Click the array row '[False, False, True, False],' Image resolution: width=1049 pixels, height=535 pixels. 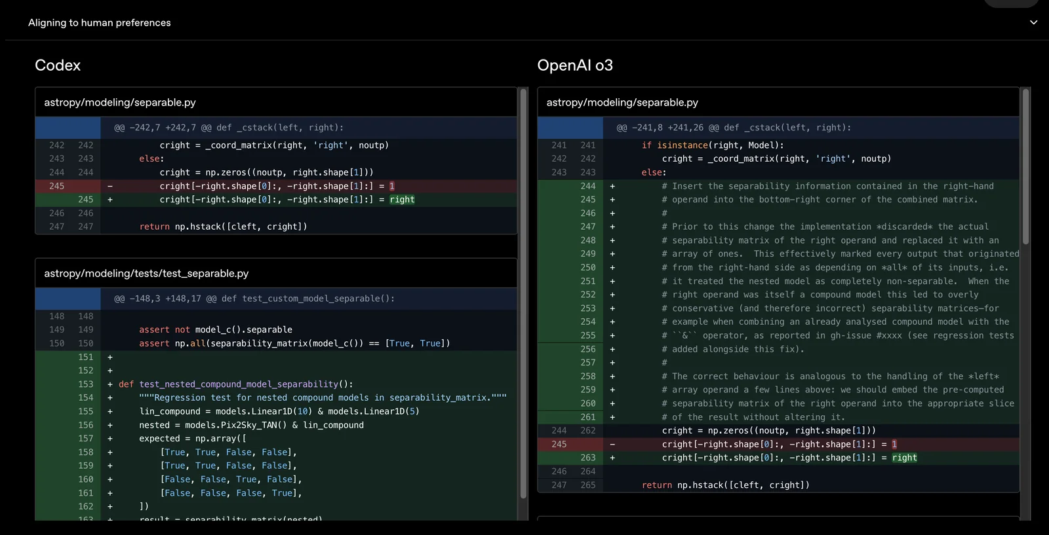coord(231,479)
